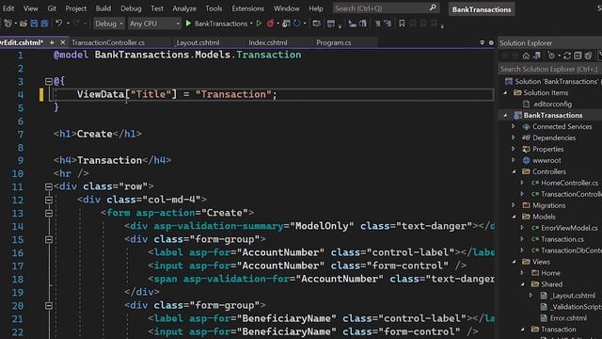Open the Tools menu

(214, 8)
